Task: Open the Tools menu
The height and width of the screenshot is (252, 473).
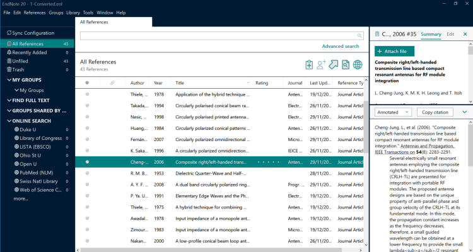Action: (88, 13)
